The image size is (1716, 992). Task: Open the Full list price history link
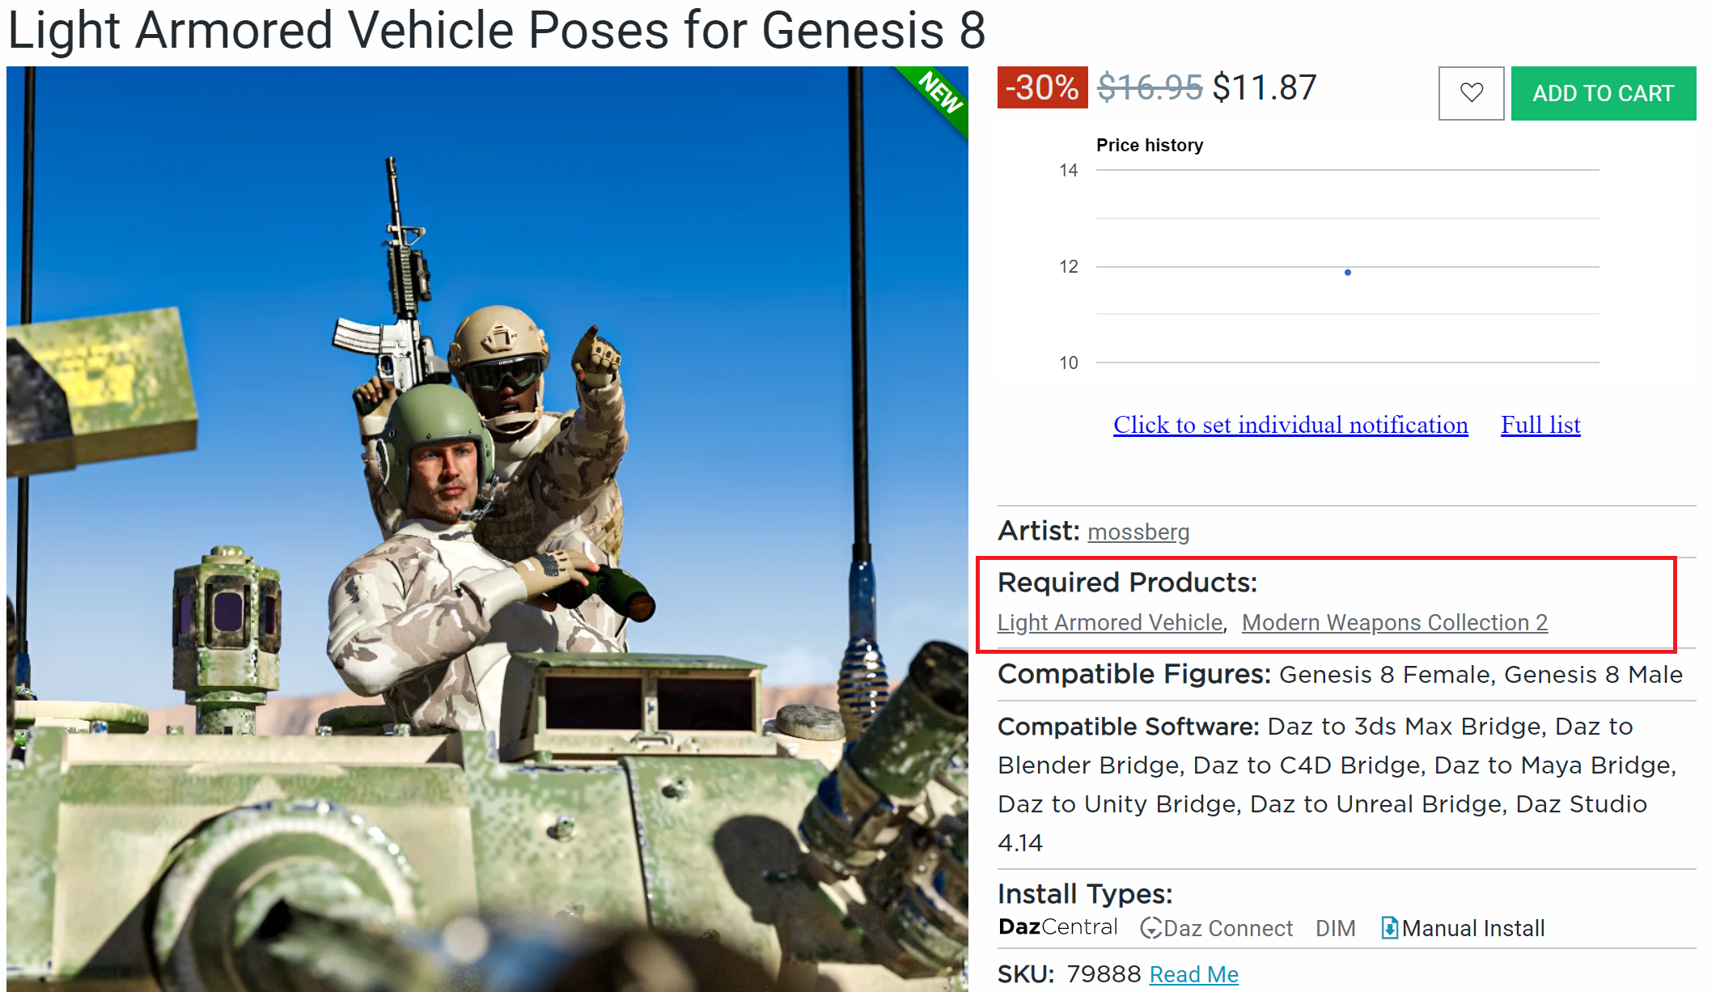tap(1540, 425)
